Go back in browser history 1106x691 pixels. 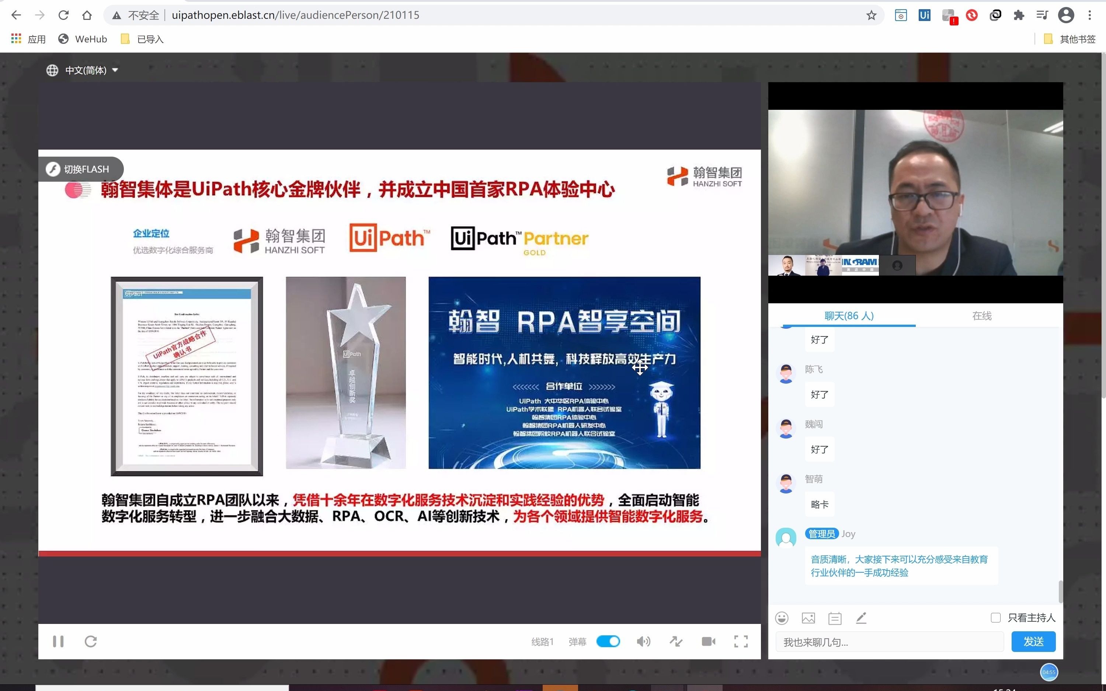(x=16, y=15)
